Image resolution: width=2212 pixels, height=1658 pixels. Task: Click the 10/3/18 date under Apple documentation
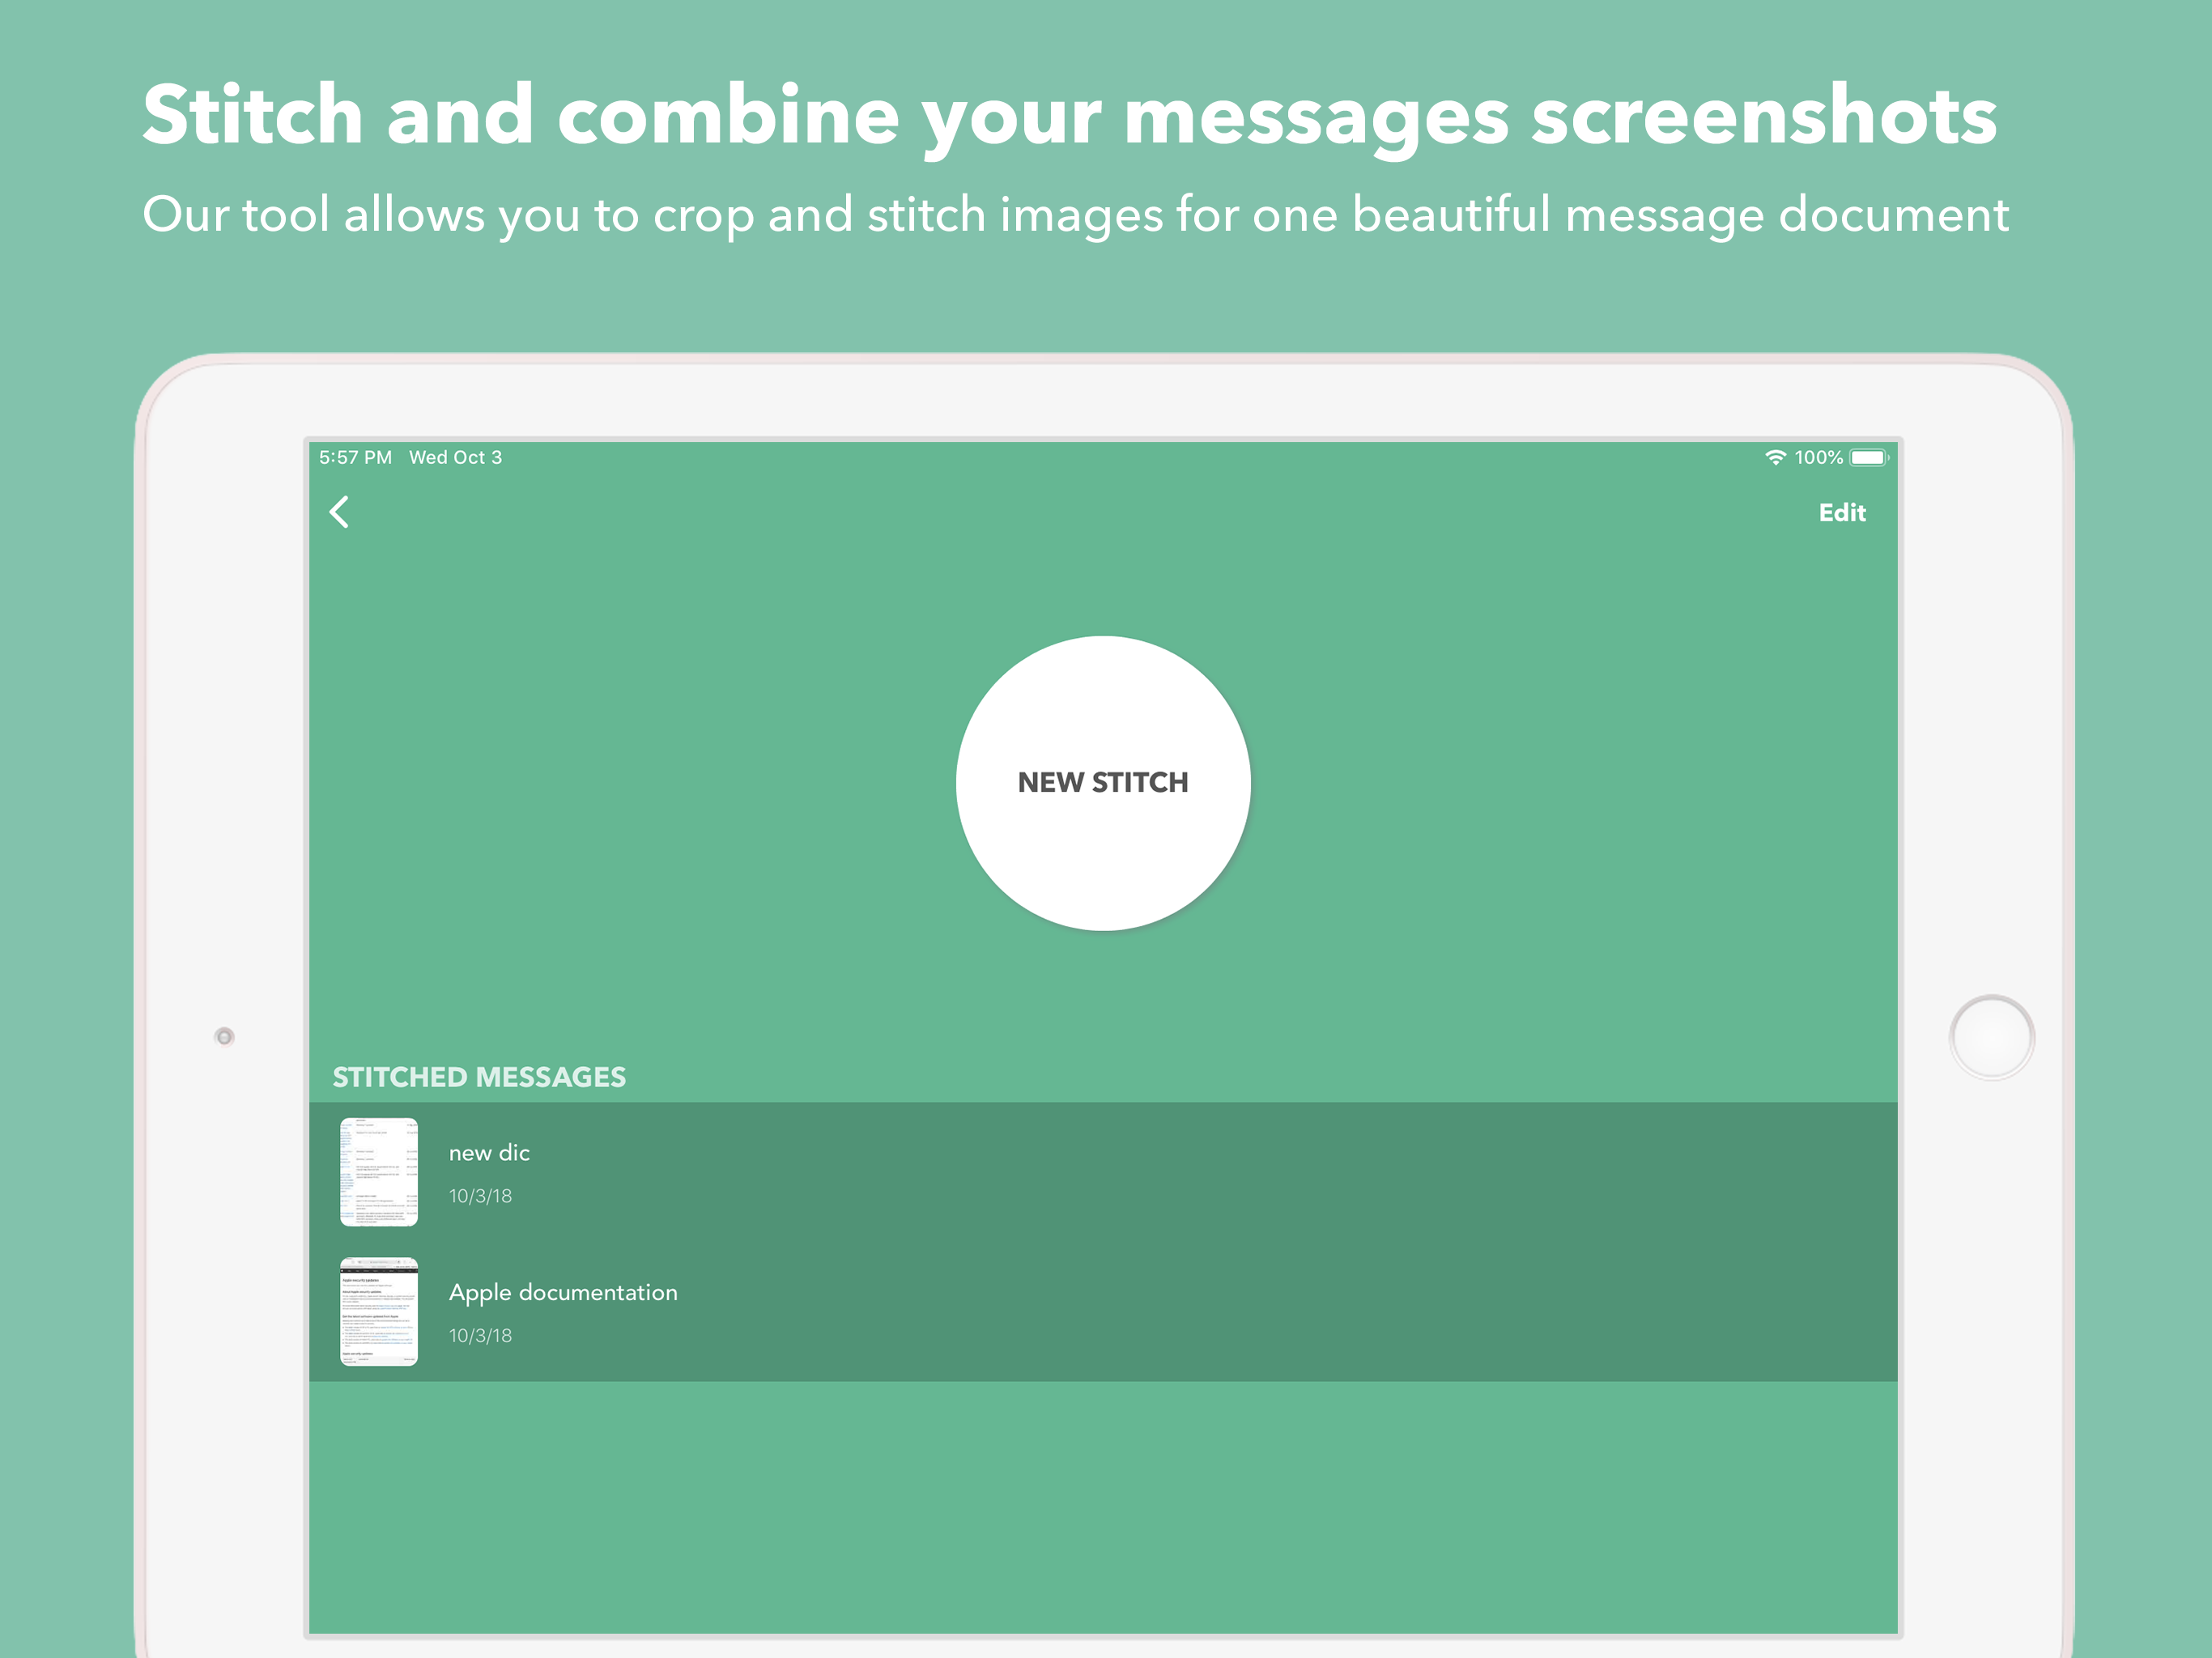(x=480, y=1336)
